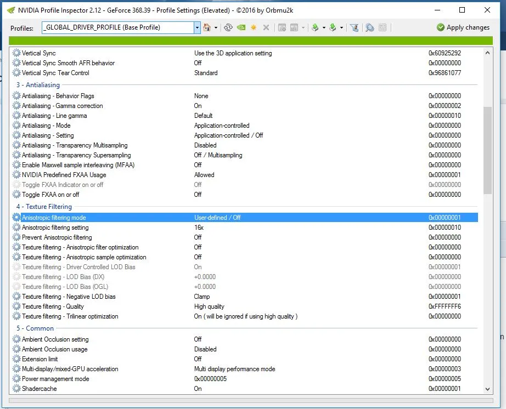Select Antialiasing - Transparency Supersampling row
506x409 pixels.
click(x=245, y=155)
